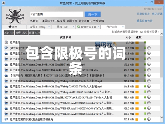Viewport: 165px width, 124px height.
Task: Click the vertical scrollbar thumb
Action: click(x=162, y=57)
